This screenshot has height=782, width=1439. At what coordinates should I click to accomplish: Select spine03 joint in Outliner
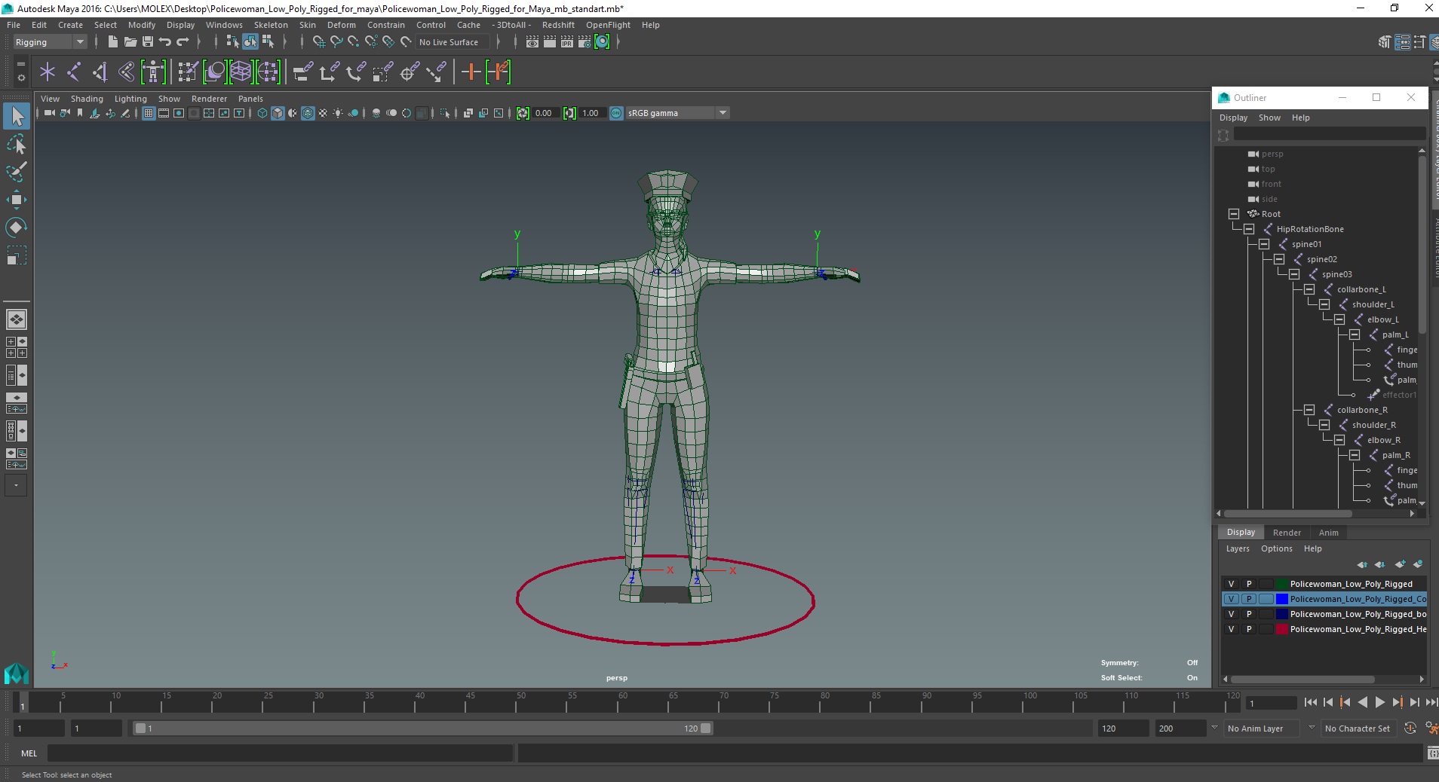[1336, 274]
